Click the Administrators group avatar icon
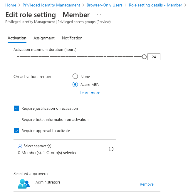The height and width of the screenshot is (195, 188). pyautogui.click(x=24, y=184)
